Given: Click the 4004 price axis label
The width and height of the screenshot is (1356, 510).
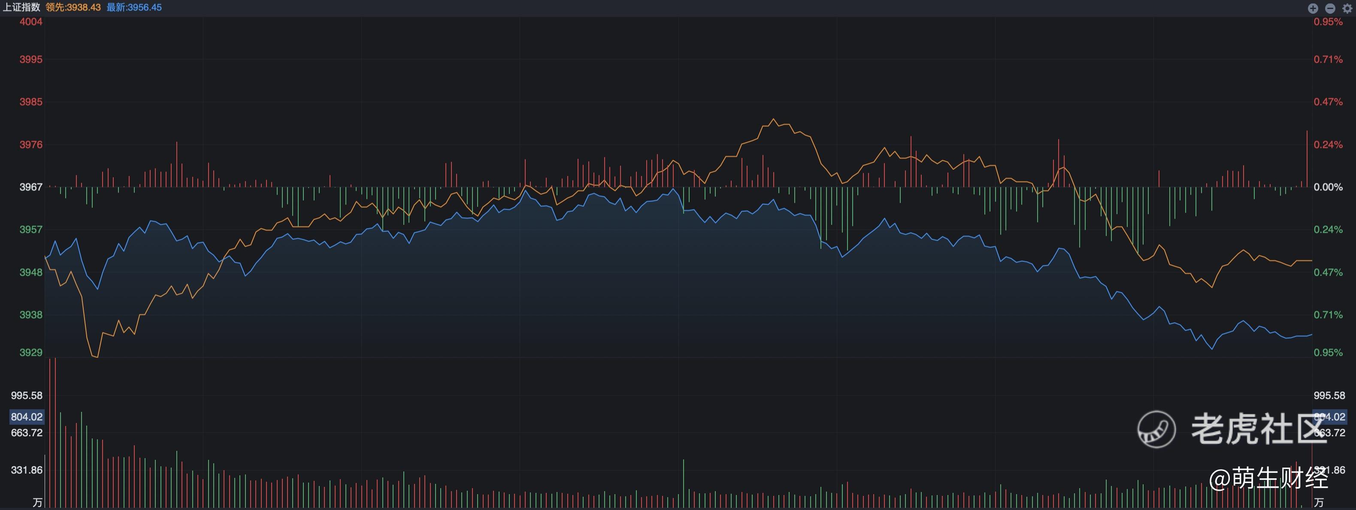Looking at the screenshot, I should (x=31, y=21).
